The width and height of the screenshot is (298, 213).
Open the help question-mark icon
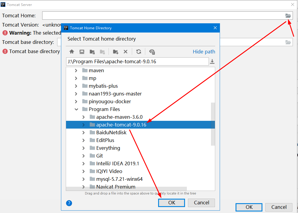coord(69,203)
